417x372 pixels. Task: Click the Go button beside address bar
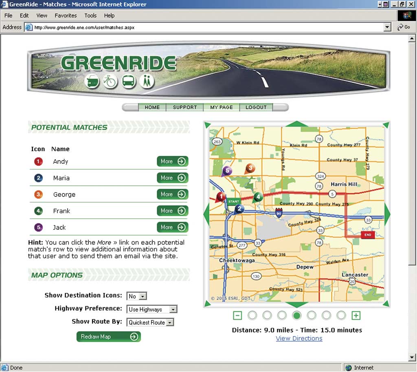click(x=404, y=27)
